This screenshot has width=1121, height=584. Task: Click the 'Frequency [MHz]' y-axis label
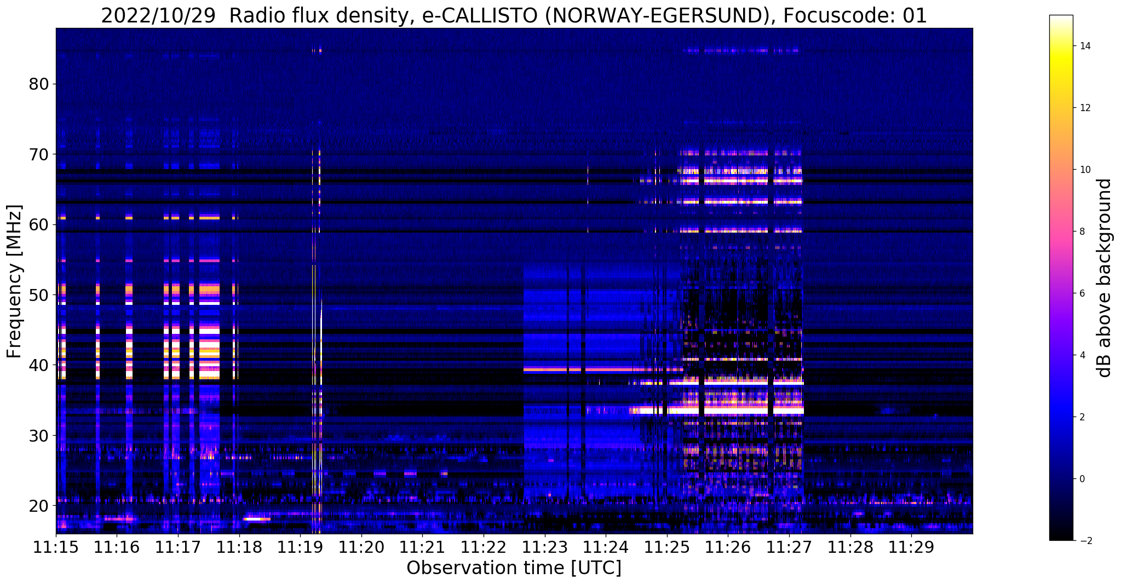(x=14, y=281)
